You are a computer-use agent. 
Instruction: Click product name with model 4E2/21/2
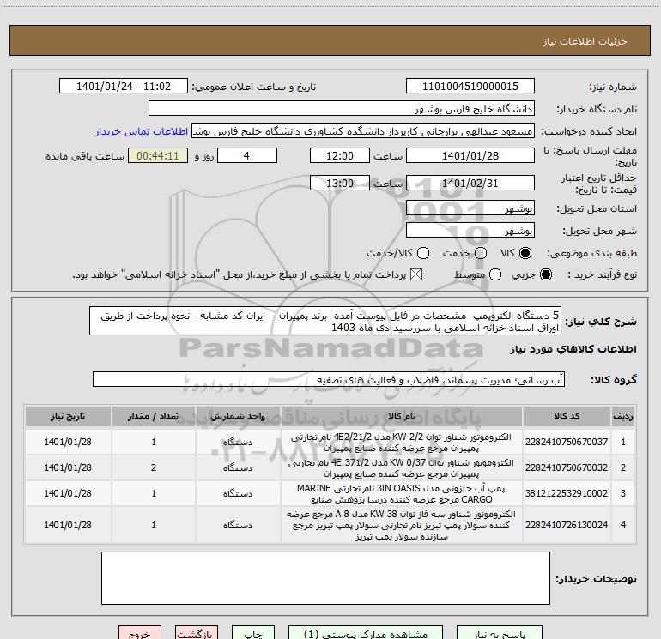coord(402,443)
